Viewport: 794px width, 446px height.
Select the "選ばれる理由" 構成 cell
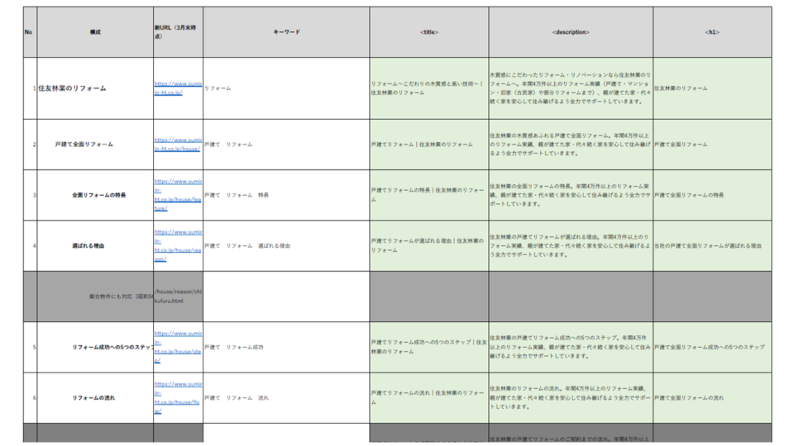coord(95,246)
